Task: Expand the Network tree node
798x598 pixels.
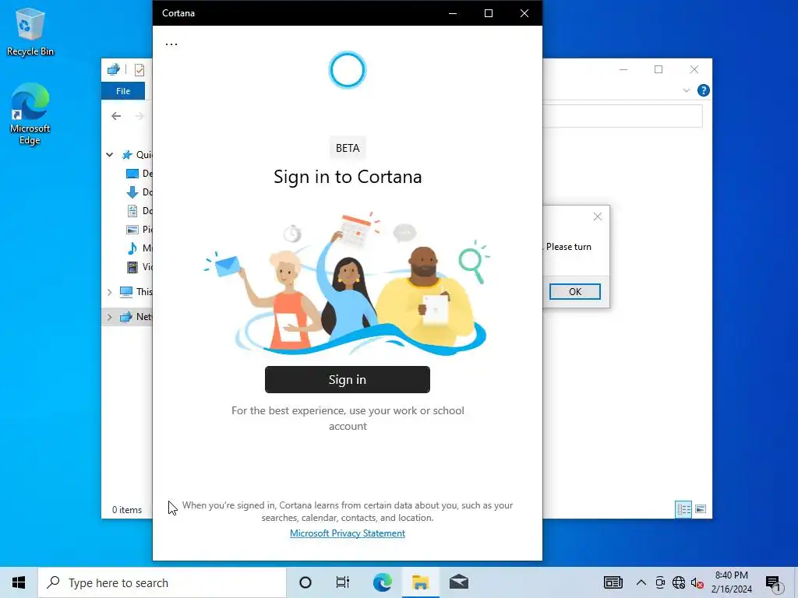Action: [109, 317]
